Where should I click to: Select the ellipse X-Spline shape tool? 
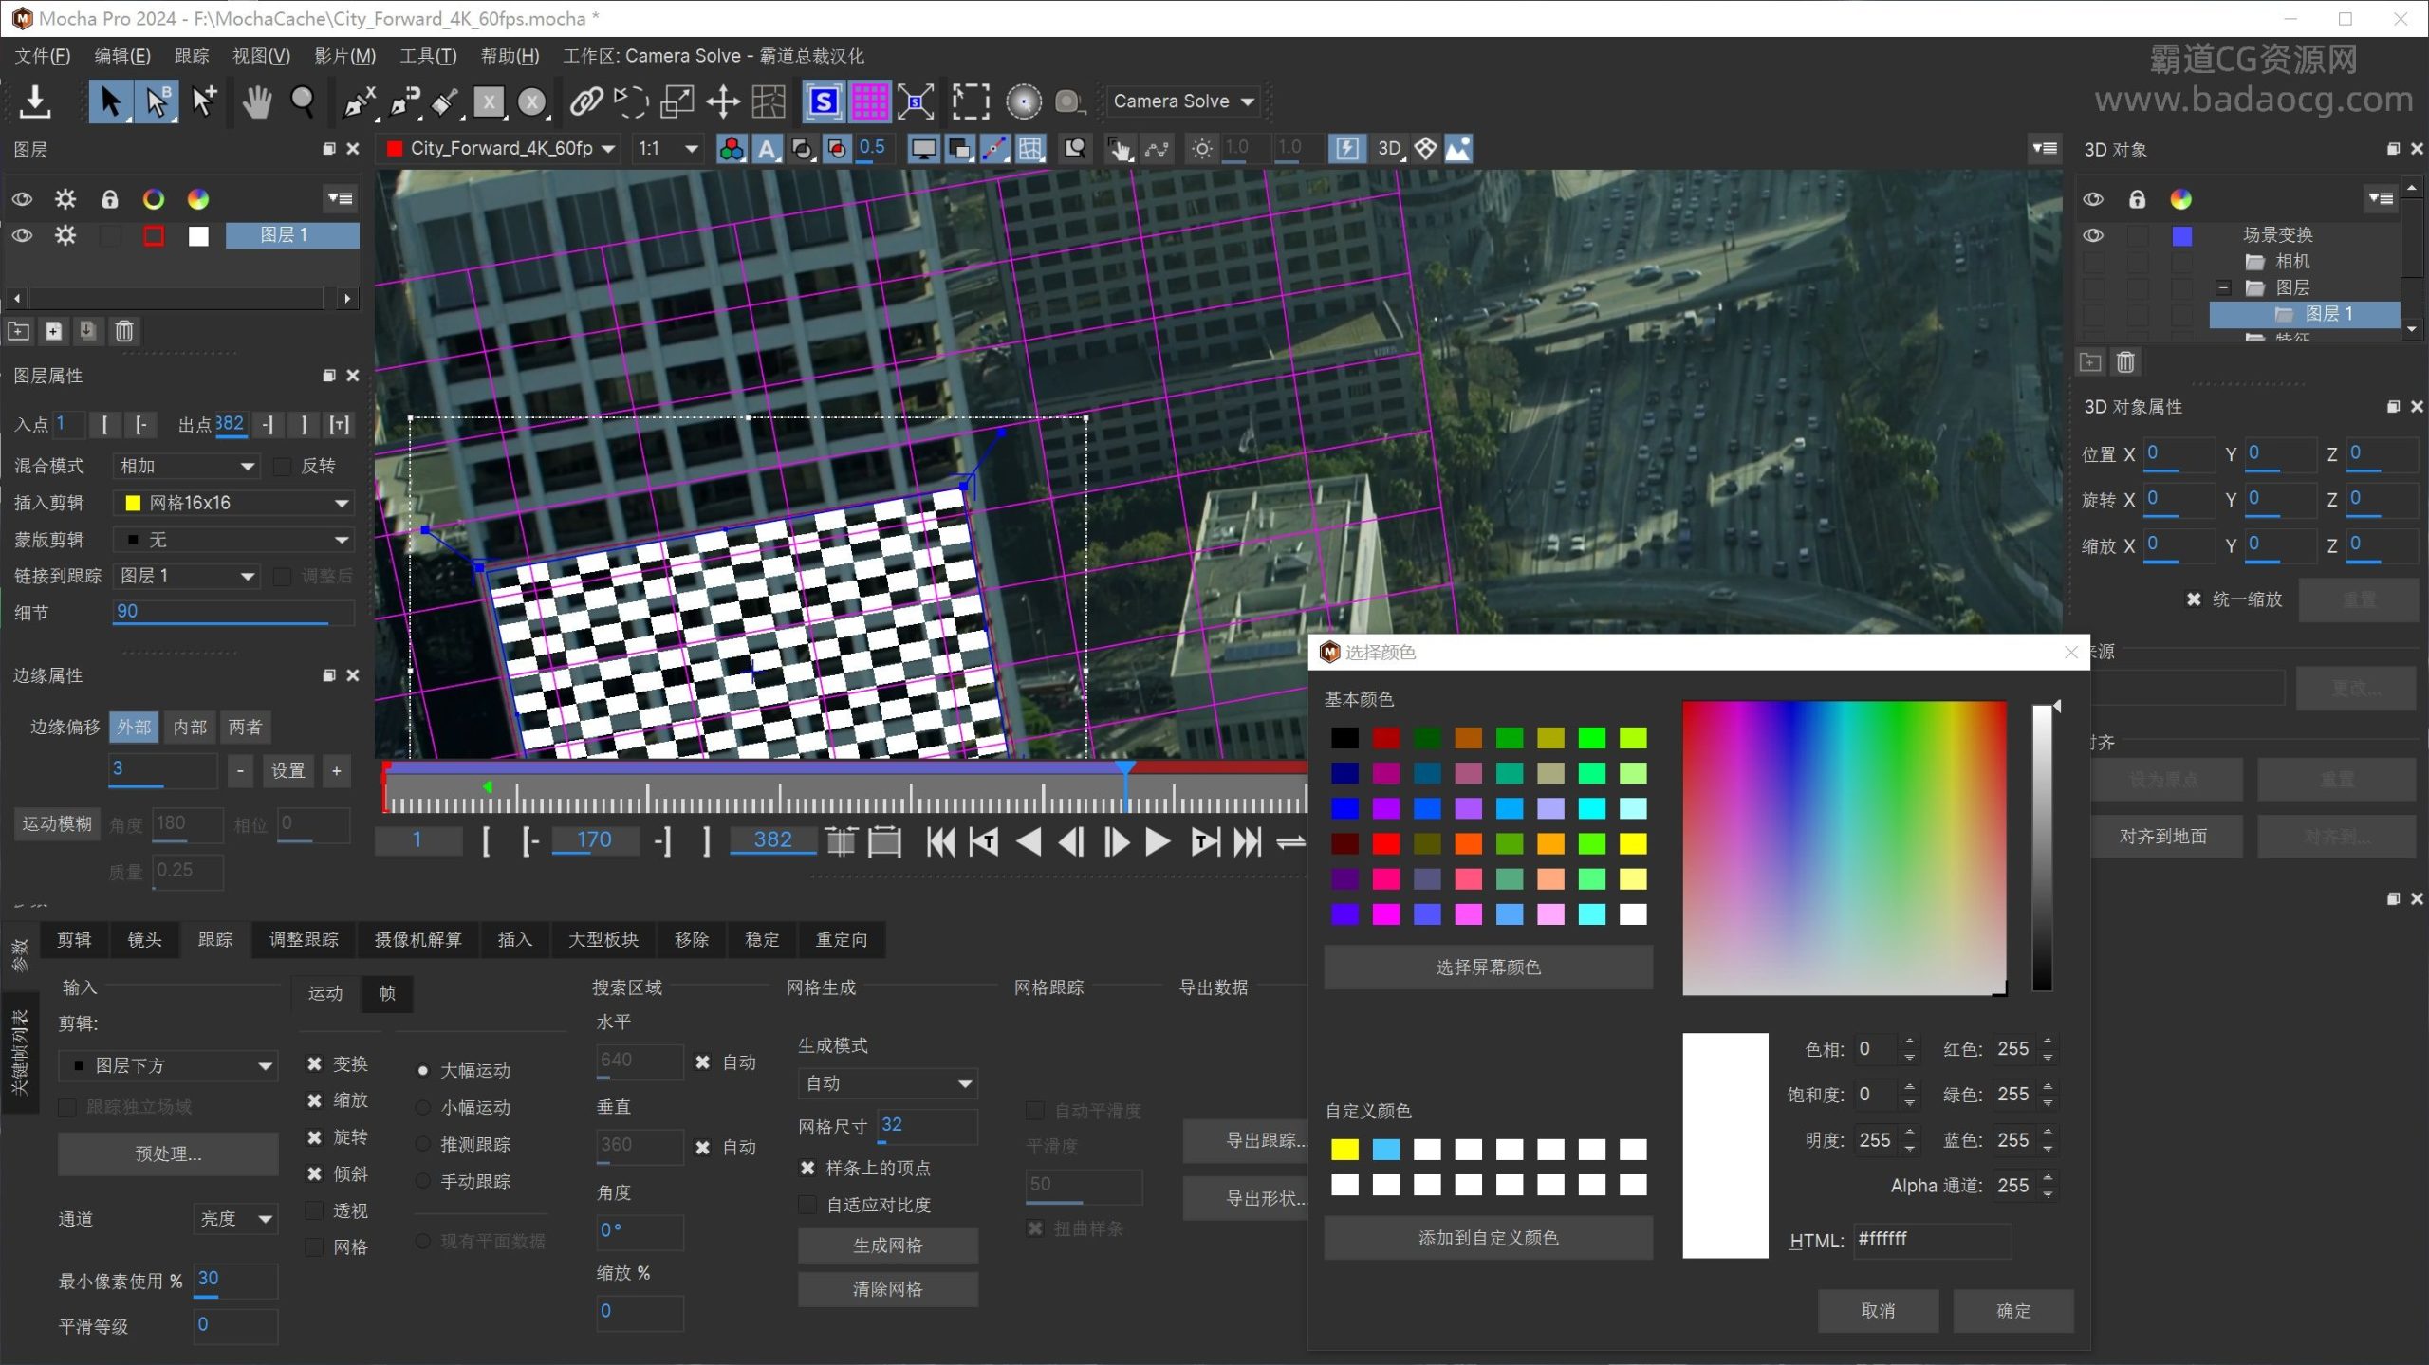[533, 101]
